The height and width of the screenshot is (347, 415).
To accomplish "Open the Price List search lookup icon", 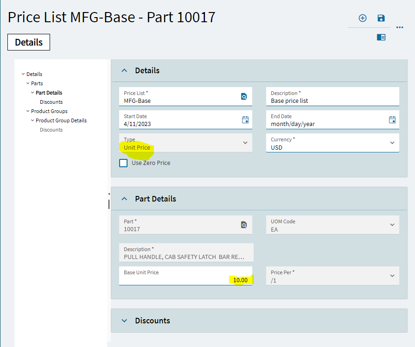I will pyautogui.click(x=244, y=96).
